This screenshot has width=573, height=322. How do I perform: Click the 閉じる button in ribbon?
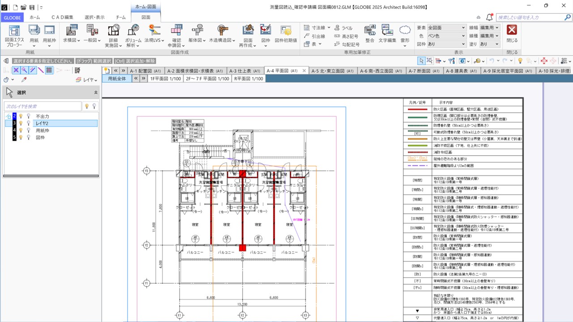point(512,34)
